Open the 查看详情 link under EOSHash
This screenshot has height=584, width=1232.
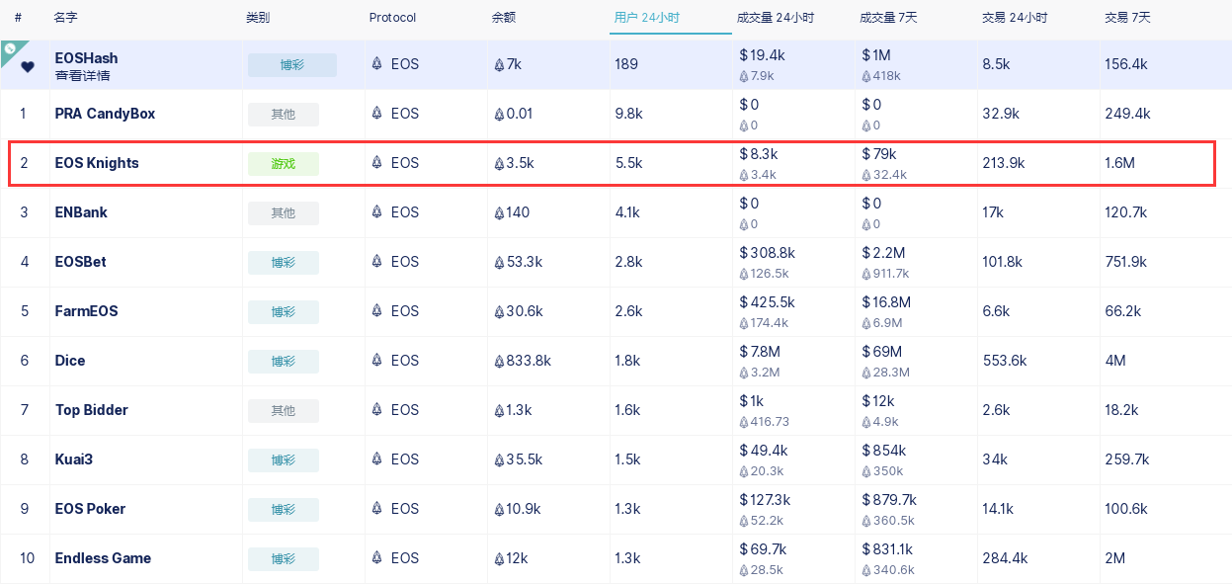[x=83, y=75]
